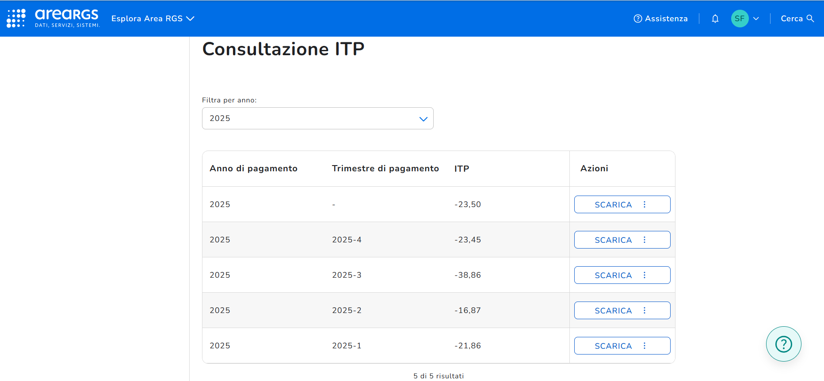Expand the user account chevron
824x381 pixels.
tap(756, 19)
